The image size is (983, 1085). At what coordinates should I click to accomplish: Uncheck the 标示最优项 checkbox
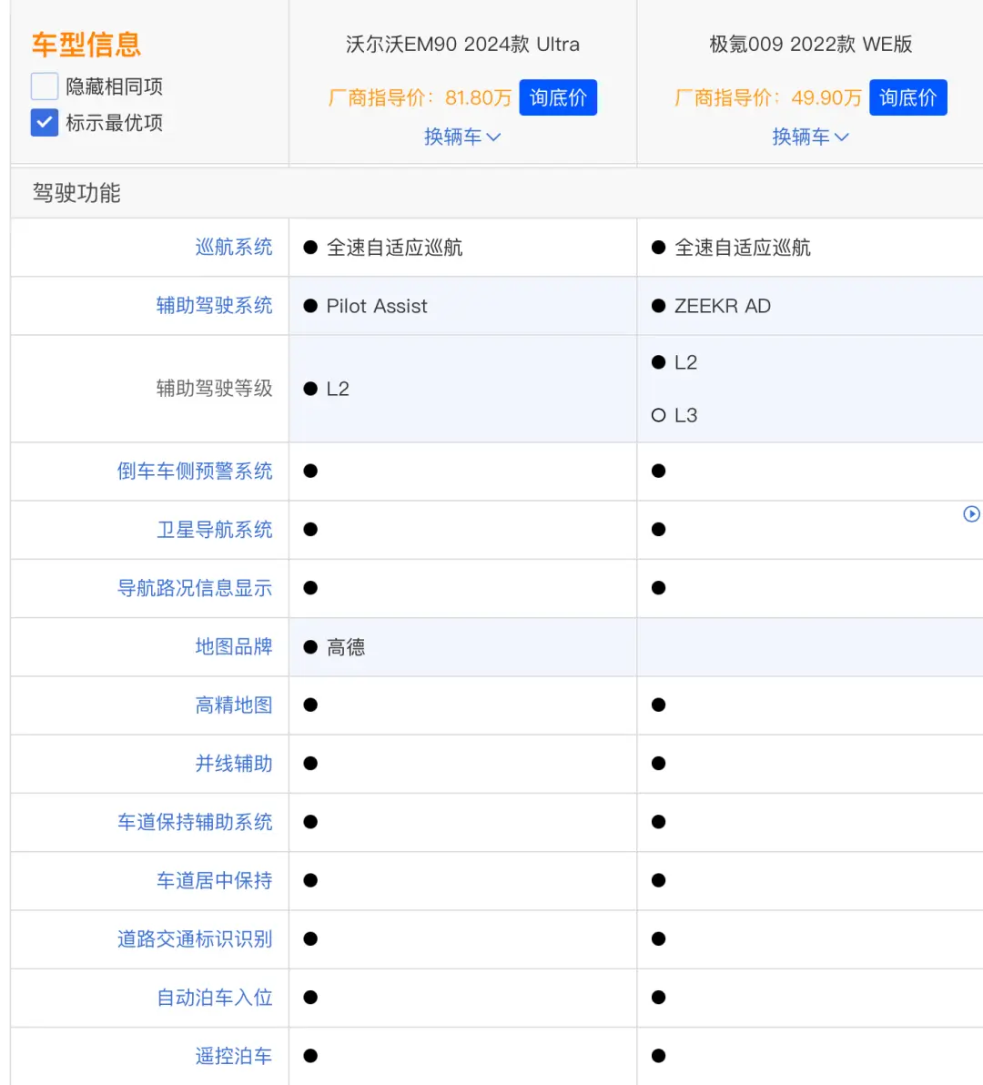[45, 123]
